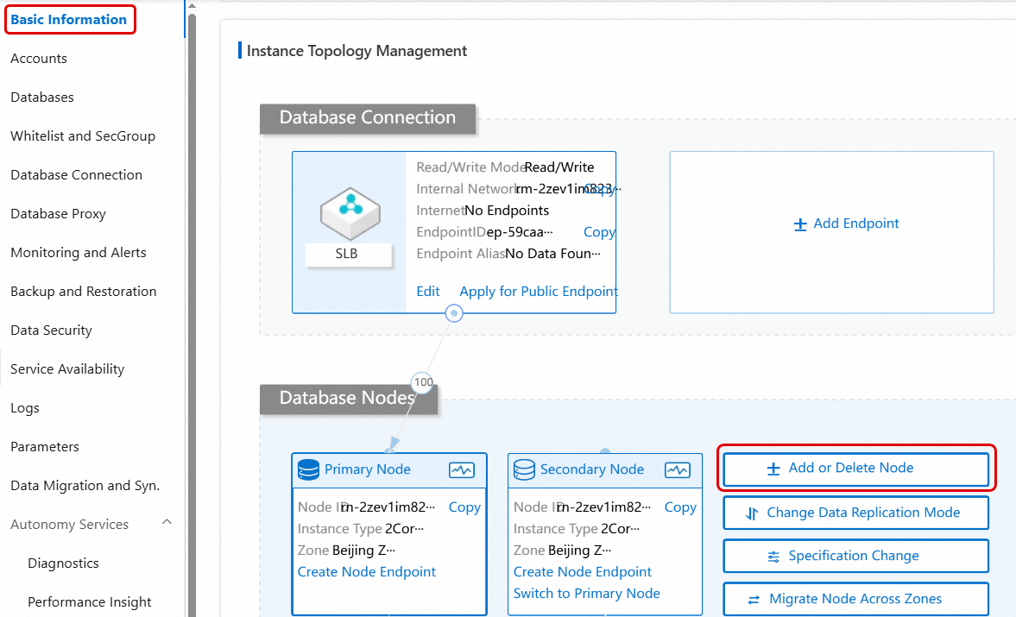The image size is (1016, 617).
Task: Go to Whitelist and SecGroup page
Action: coord(83,135)
